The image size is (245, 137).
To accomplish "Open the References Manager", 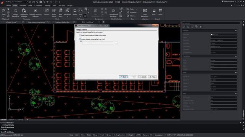I will click(x=24, y=13).
